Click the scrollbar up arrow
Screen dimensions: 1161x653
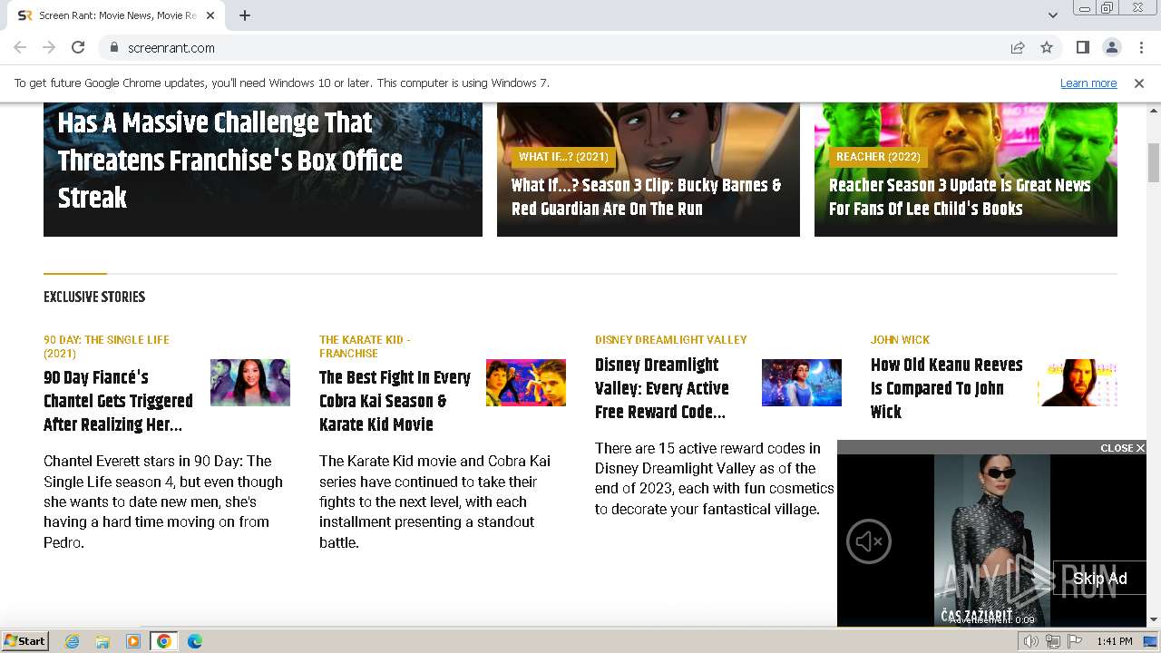1154,111
